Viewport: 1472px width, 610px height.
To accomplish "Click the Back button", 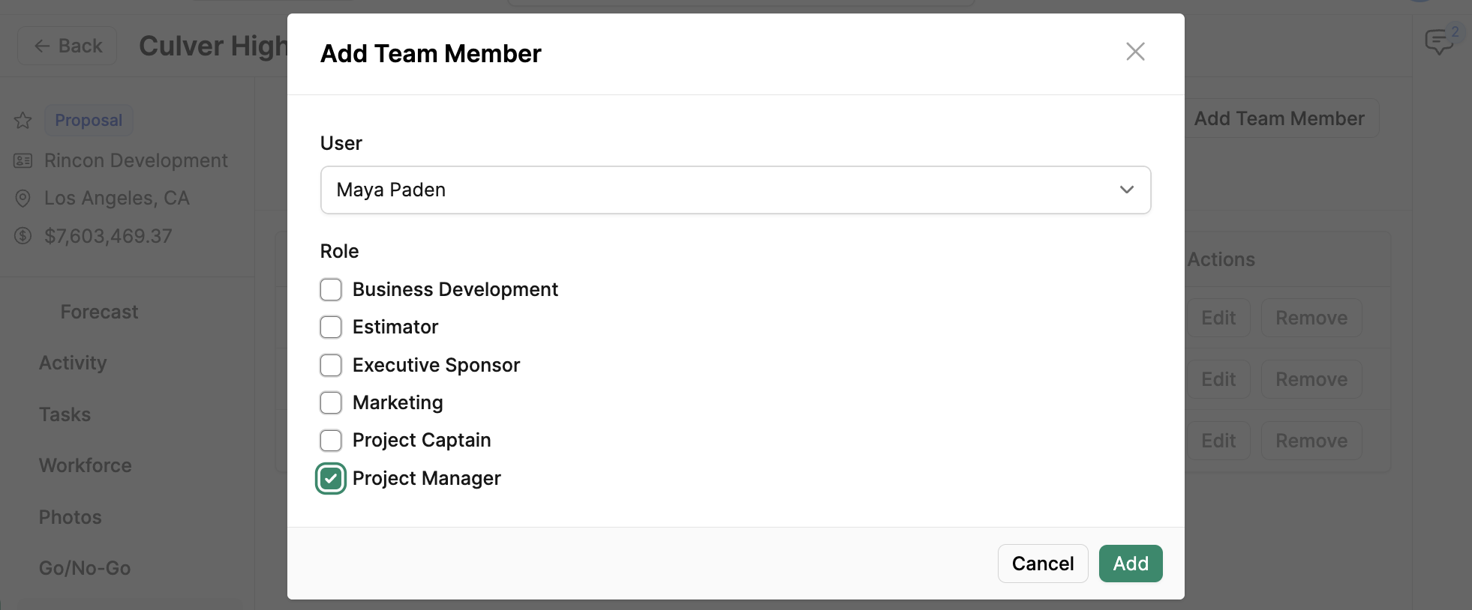I will 68,46.
